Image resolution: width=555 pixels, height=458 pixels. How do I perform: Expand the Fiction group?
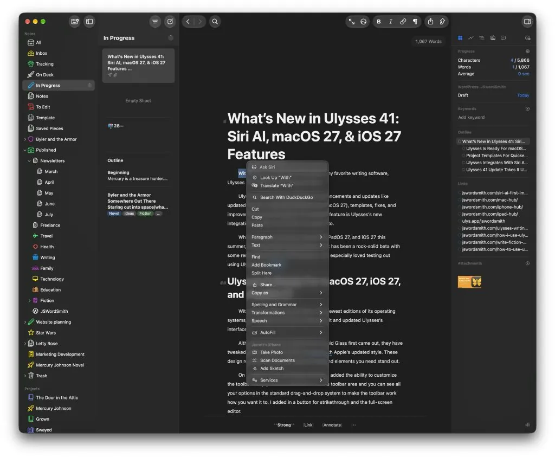[29, 300]
